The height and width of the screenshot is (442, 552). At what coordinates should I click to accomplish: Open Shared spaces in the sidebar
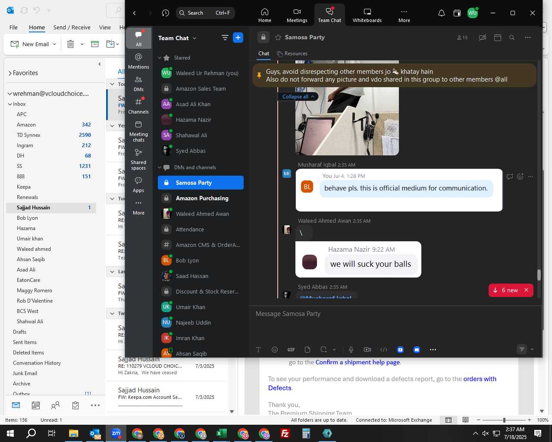point(138,159)
